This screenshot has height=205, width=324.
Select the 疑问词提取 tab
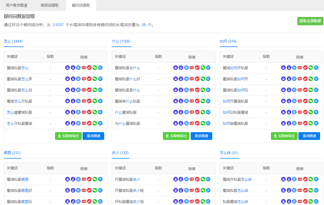tap(81, 5)
